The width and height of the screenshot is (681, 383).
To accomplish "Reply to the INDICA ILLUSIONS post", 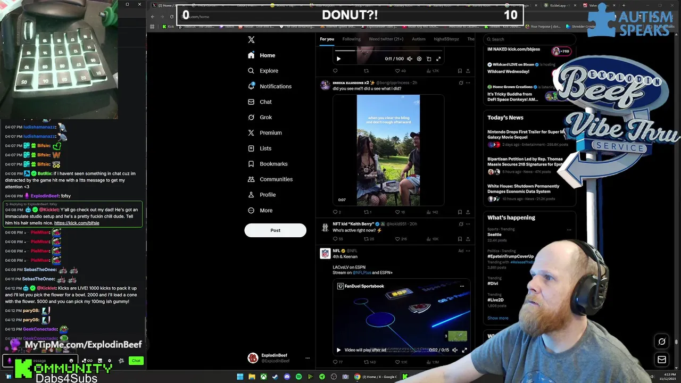I will coord(336,212).
